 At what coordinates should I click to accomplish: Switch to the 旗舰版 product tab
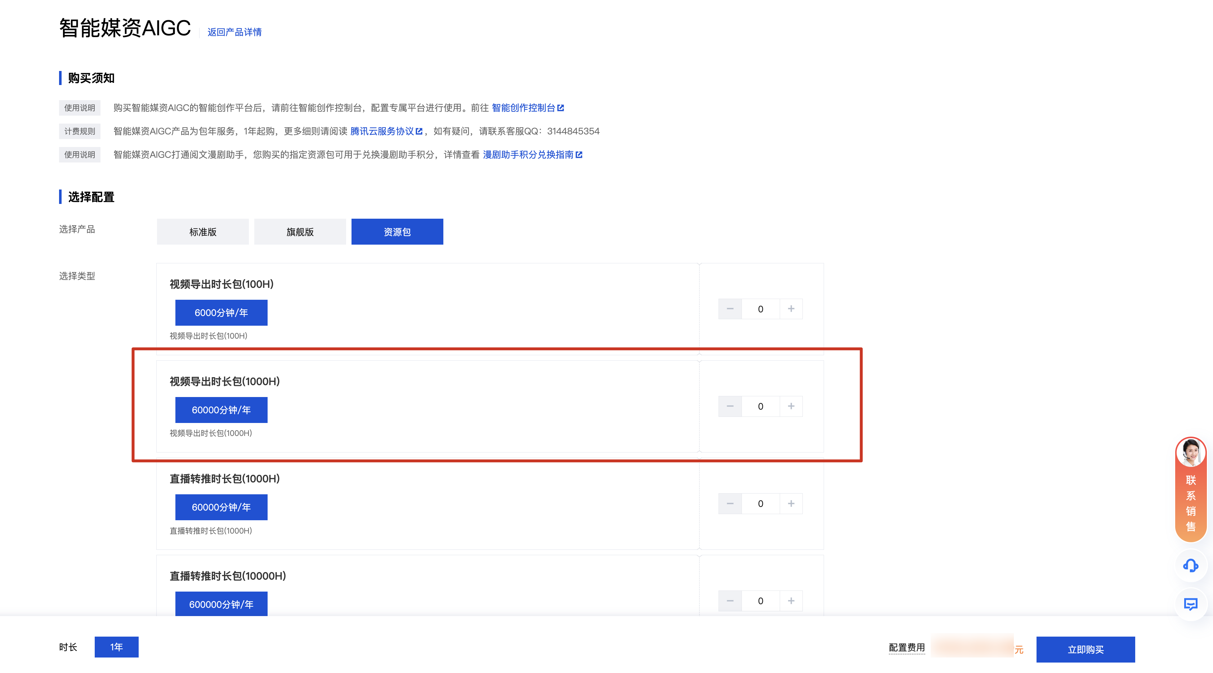pos(300,232)
